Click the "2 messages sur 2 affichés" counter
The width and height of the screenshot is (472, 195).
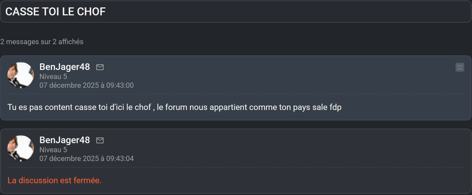pos(42,42)
